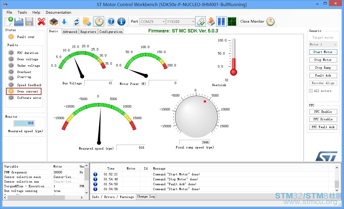Open the 115200 baud rate dropdown

(x=193, y=21)
